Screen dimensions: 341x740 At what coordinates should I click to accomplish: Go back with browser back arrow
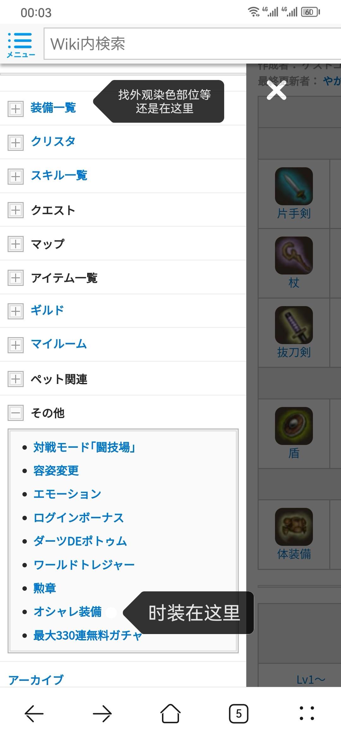point(34,714)
